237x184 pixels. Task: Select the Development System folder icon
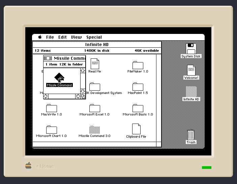[x=95, y=87]
